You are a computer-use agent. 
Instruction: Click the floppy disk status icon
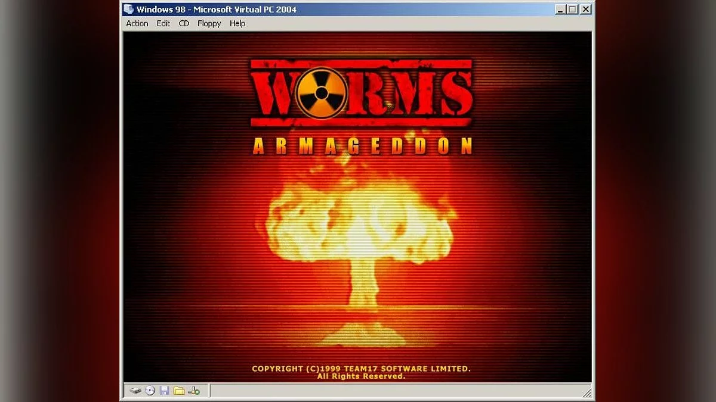click(x=164, y=391)
